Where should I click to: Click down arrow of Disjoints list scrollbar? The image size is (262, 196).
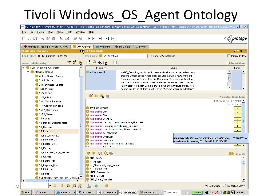[x=243, y=180]
